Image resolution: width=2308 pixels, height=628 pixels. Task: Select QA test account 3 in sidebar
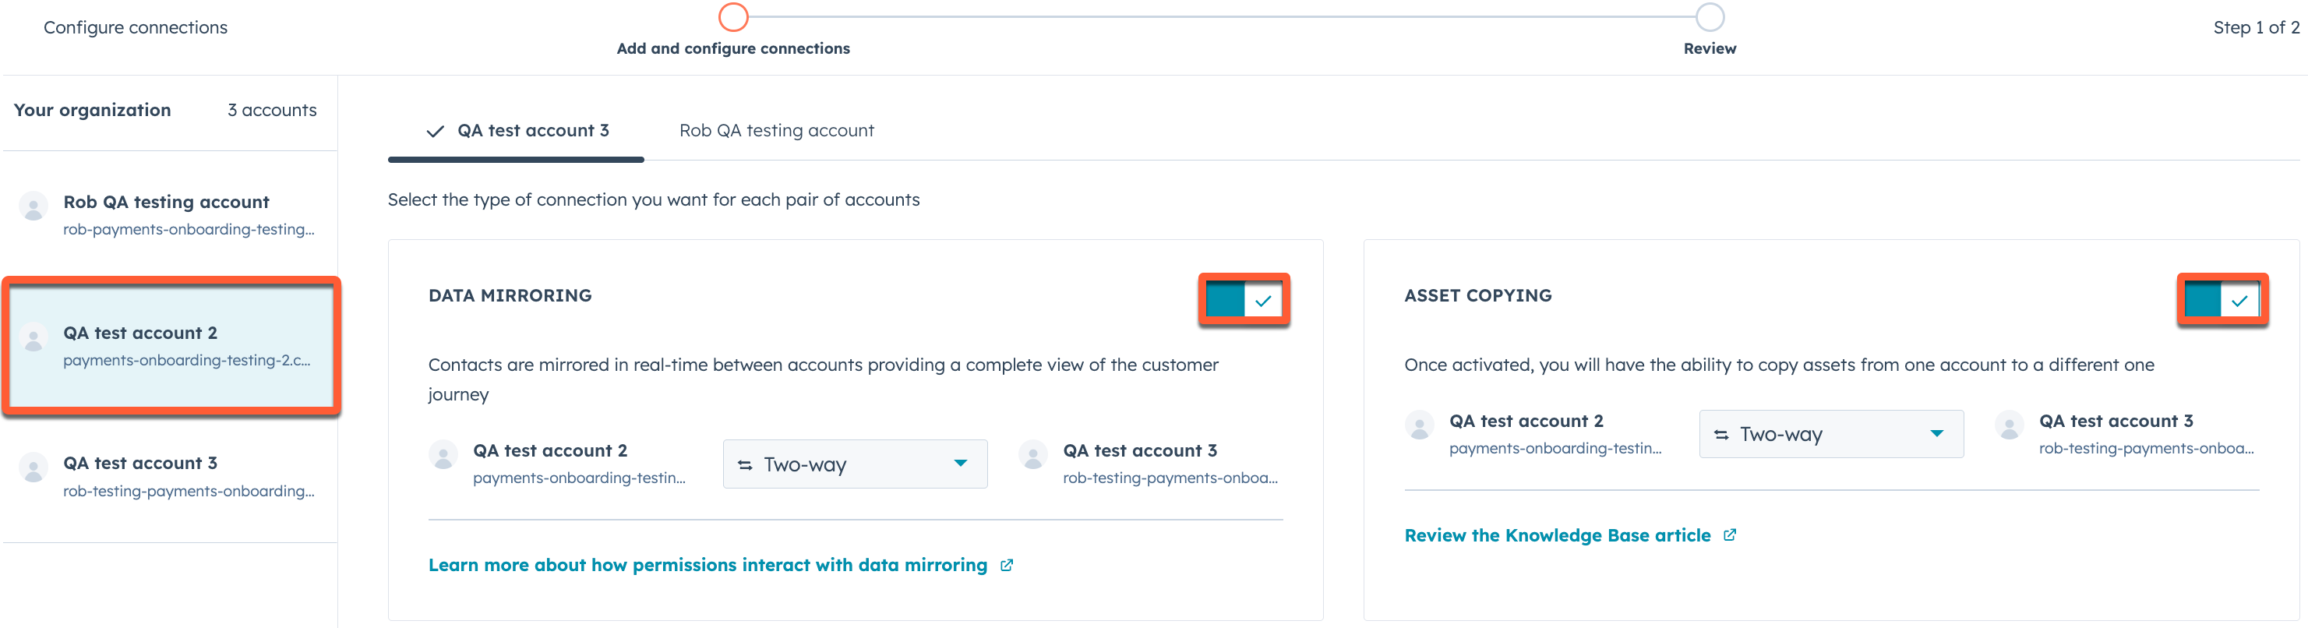click(170, 477)
